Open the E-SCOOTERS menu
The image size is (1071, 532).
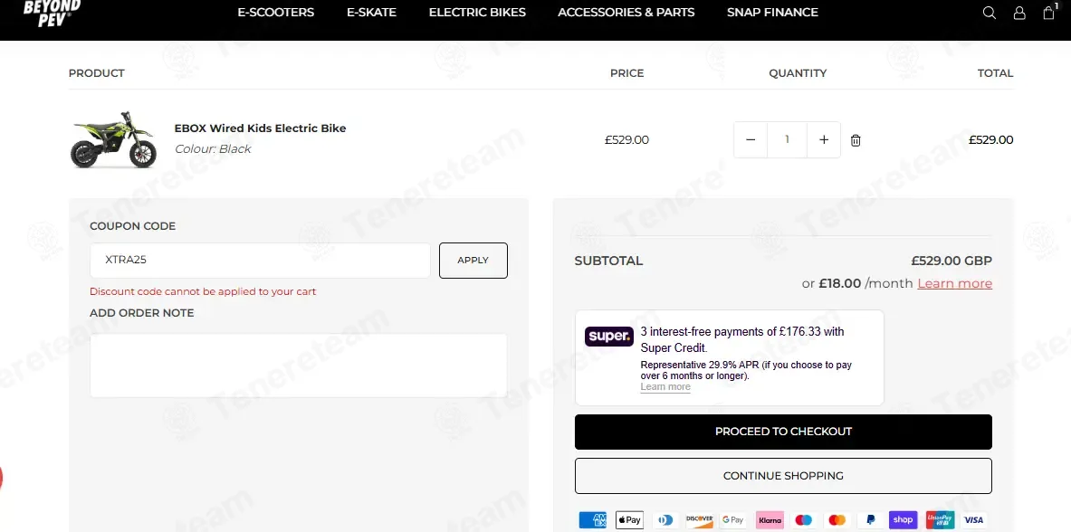[x=276, y=13]
